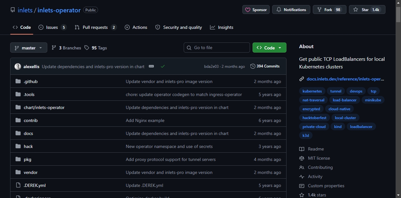The height and width of the screenshot is (198, 401).
Task: Click the .tools folder icon
Action: click(x=18, y=94)
